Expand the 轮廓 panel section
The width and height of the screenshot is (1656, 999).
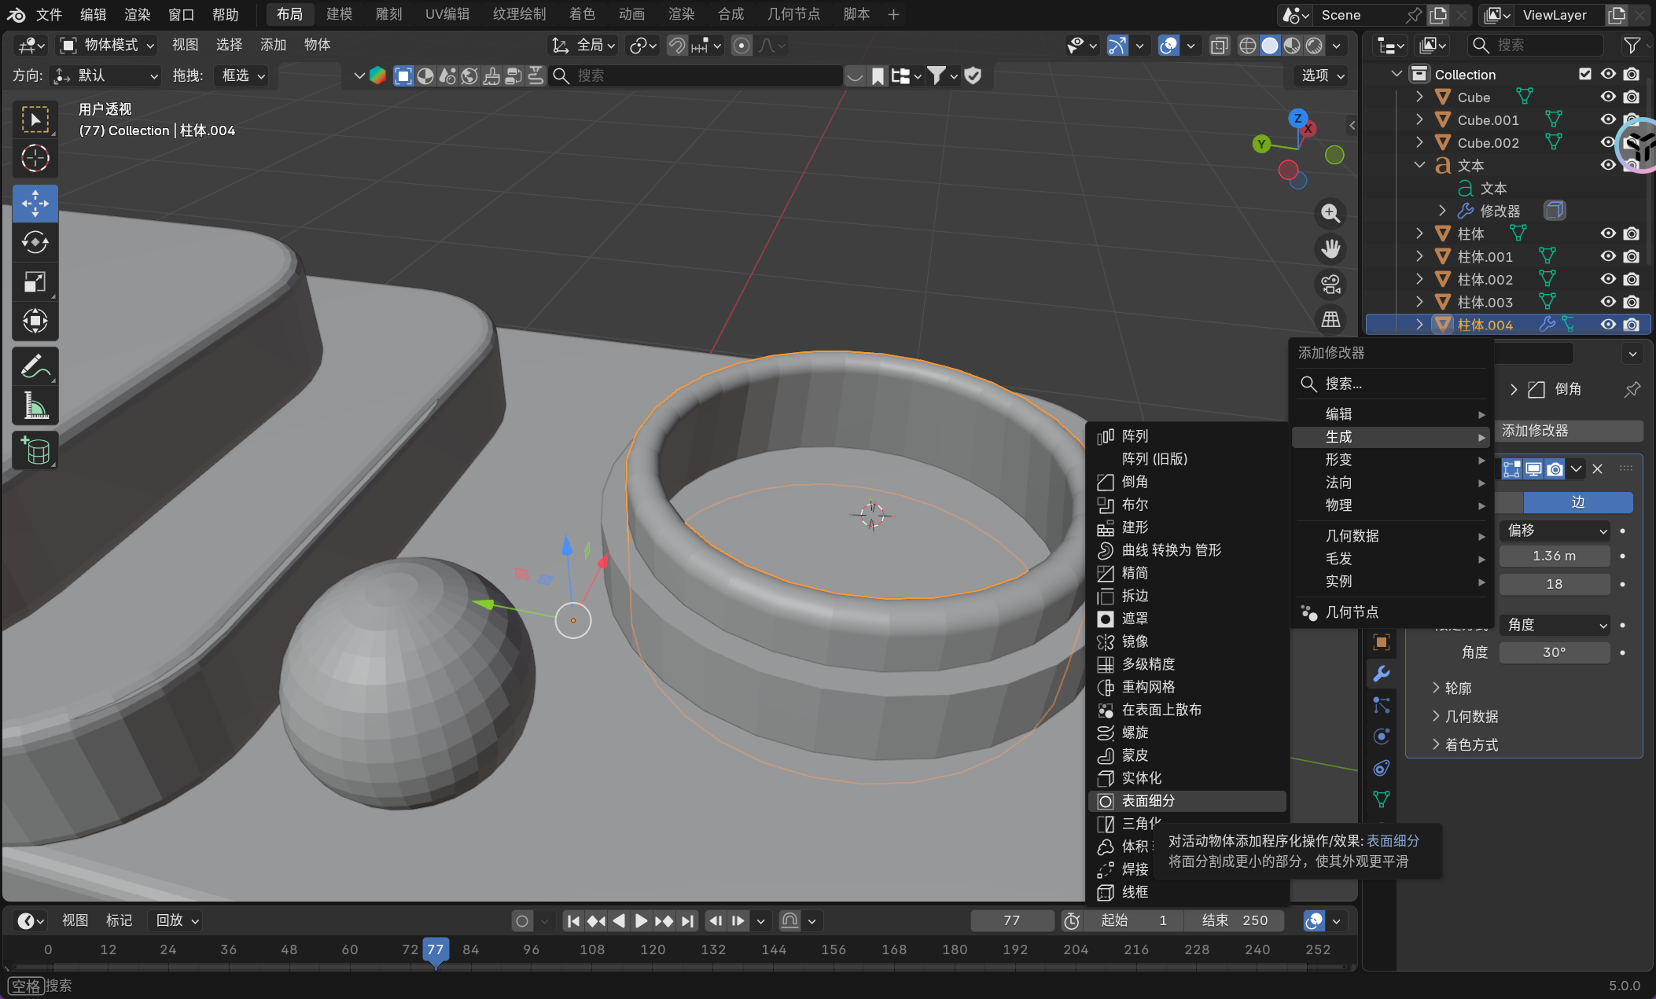coord(1457,688)
